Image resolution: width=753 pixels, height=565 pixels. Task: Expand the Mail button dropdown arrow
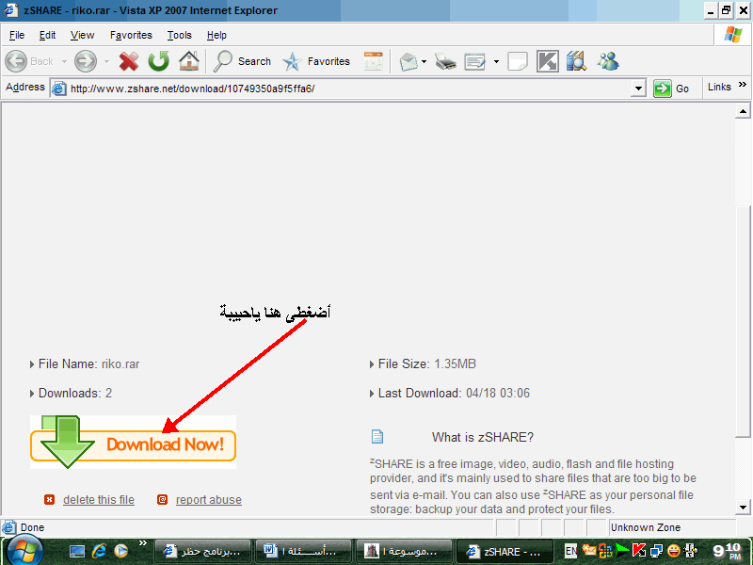pyautogui.click(x=425, y=61)
